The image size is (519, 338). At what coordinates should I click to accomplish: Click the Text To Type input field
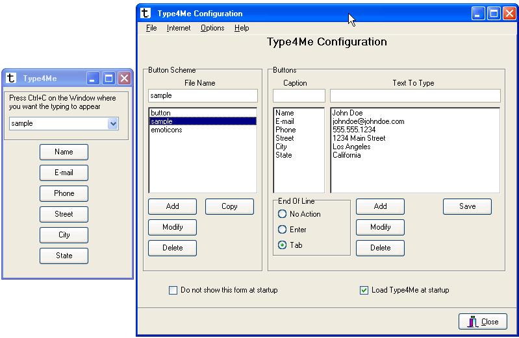[415, 95]
